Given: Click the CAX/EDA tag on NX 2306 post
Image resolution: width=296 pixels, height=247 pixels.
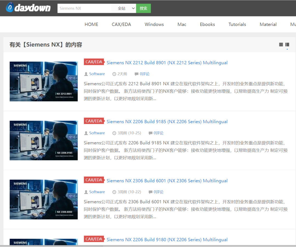Looking at the screenshot, I should click(x=94, y=180).
